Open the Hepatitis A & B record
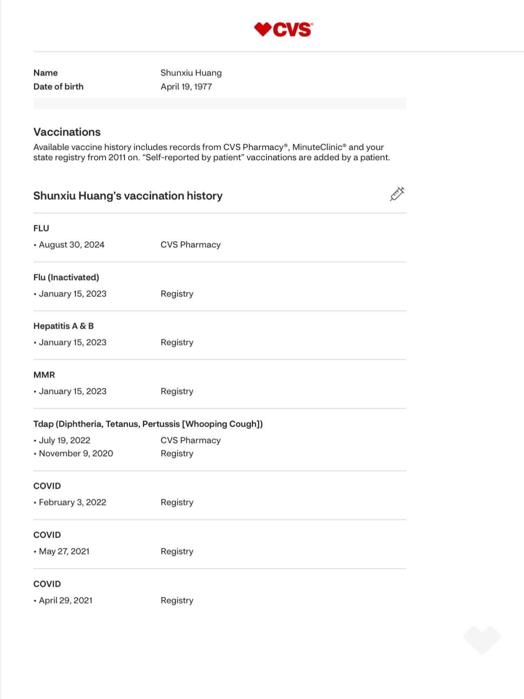This screenshot has height=699, width=524. (63, 326)
